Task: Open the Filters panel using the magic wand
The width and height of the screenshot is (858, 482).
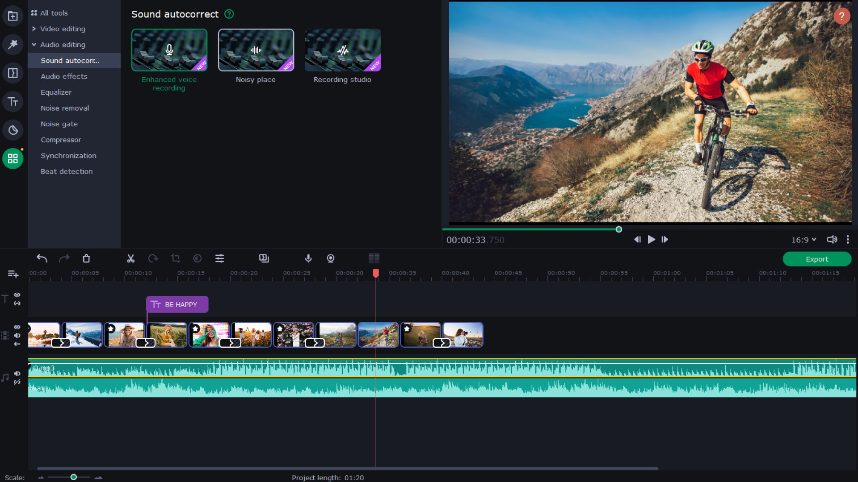Action: (13, 44)
